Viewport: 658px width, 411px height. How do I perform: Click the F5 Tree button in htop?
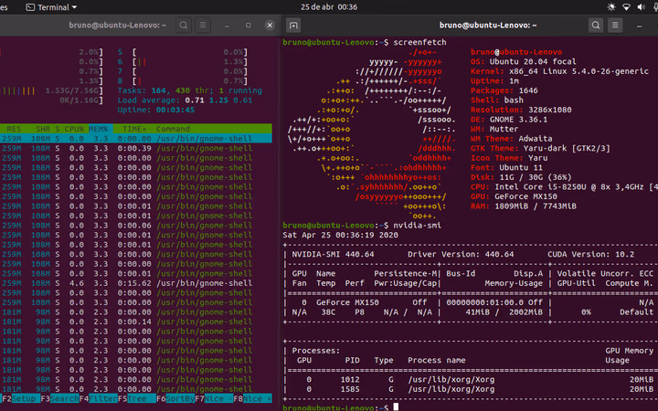point(137,398)
